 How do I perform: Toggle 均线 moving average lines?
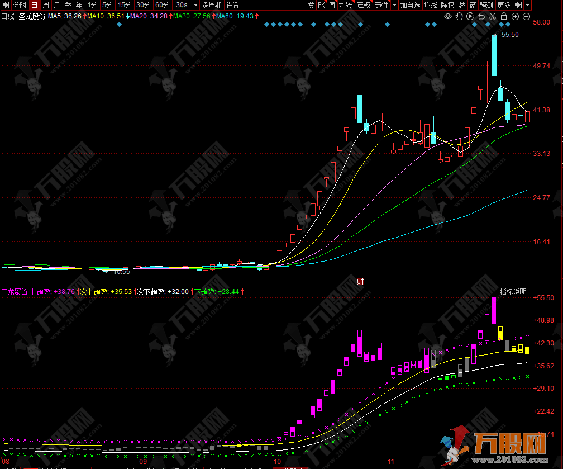(431, 5)
